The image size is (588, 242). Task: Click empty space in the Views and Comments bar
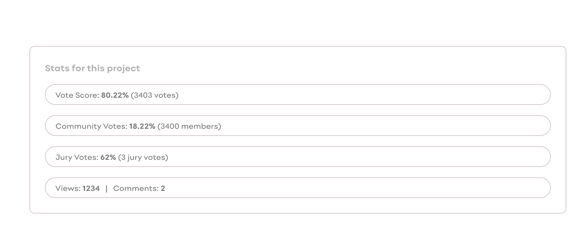pos(356,188)
